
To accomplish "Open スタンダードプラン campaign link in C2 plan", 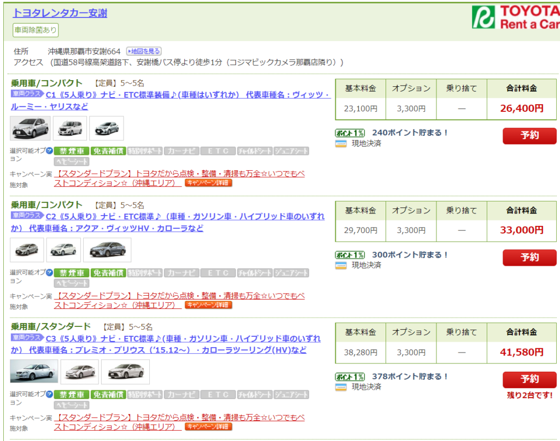I will pyautogui.click(x=179, y=300).
